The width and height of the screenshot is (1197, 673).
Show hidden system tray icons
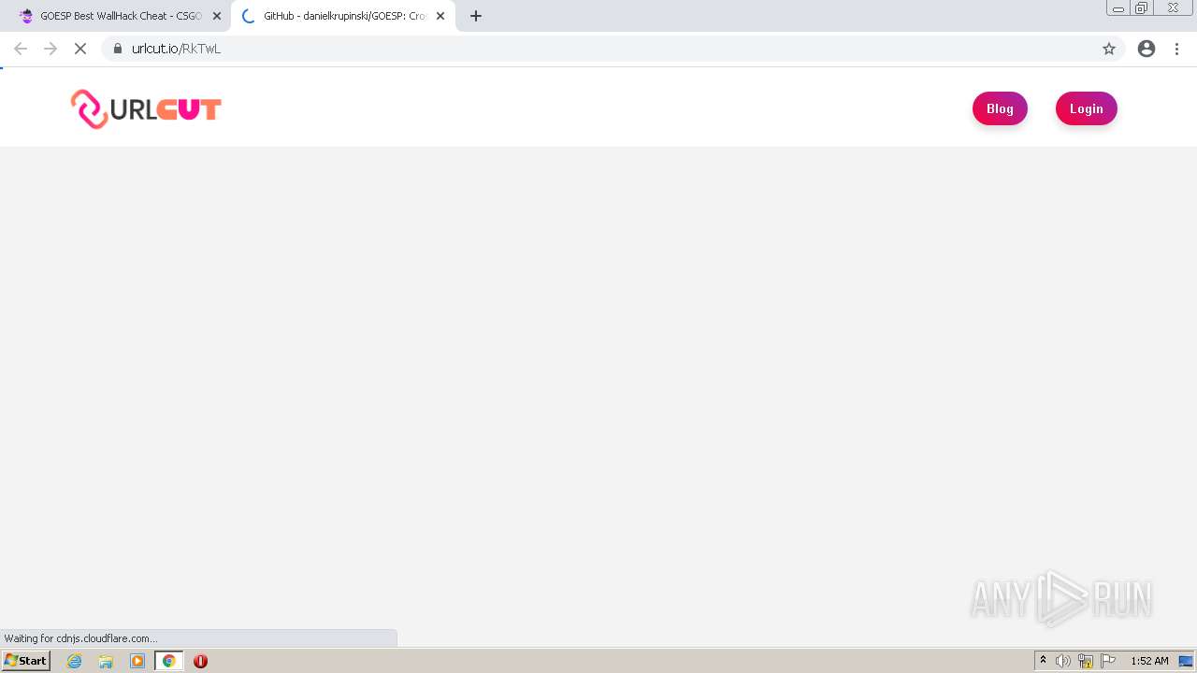tap(1044, 661)
